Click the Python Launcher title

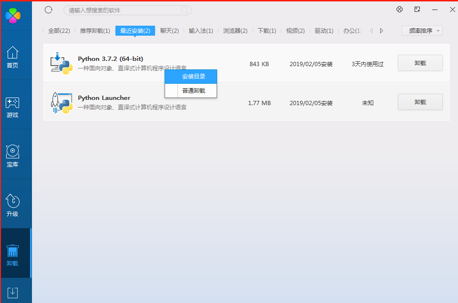(x=104, y=98)
